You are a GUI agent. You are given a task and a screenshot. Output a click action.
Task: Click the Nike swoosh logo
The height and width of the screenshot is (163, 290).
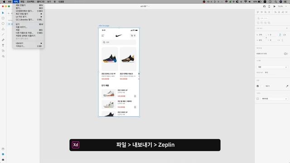pyautogui.click(x=119, y=35)
